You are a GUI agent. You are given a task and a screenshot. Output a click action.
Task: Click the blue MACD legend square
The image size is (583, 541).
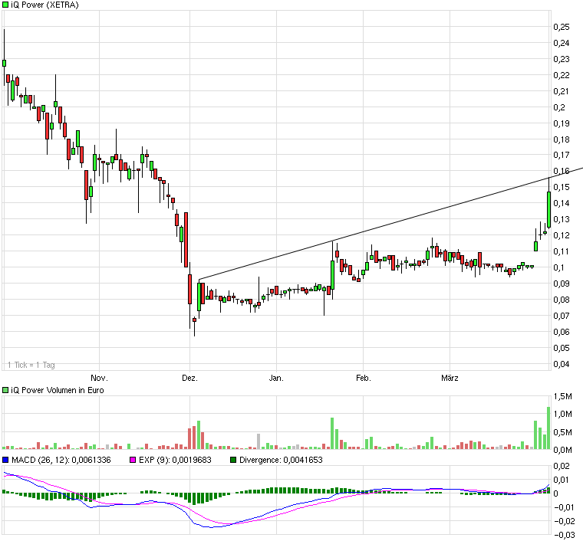(5, 460)
